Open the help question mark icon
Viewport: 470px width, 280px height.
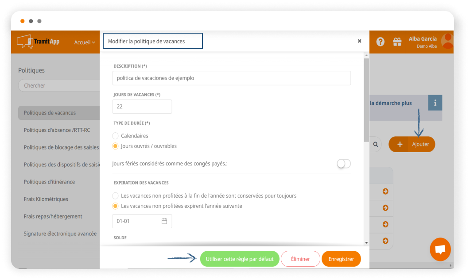click(x=380, y=42)
